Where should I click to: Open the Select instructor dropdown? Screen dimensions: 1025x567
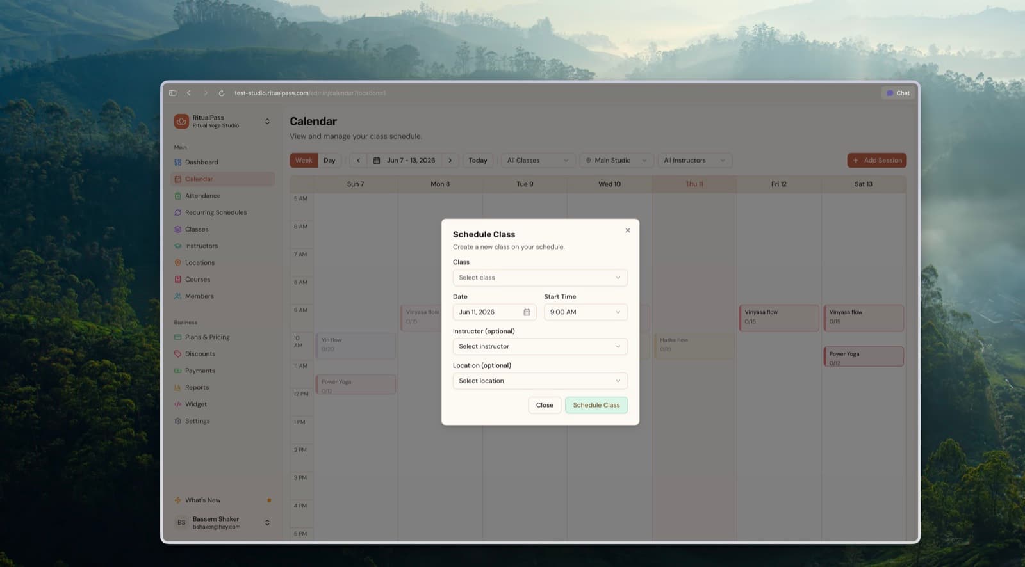(540, 347)
